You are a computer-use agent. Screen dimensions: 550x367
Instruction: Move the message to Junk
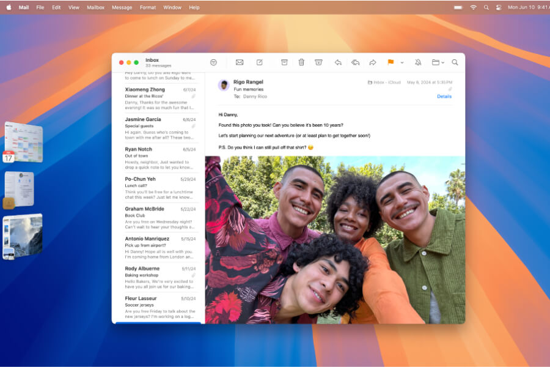pos(318,62)
